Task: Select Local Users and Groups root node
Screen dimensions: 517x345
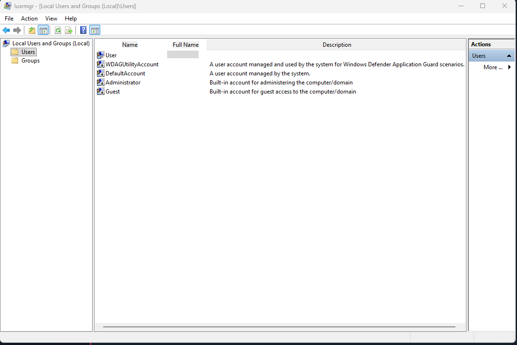Action: pos(51,43)
